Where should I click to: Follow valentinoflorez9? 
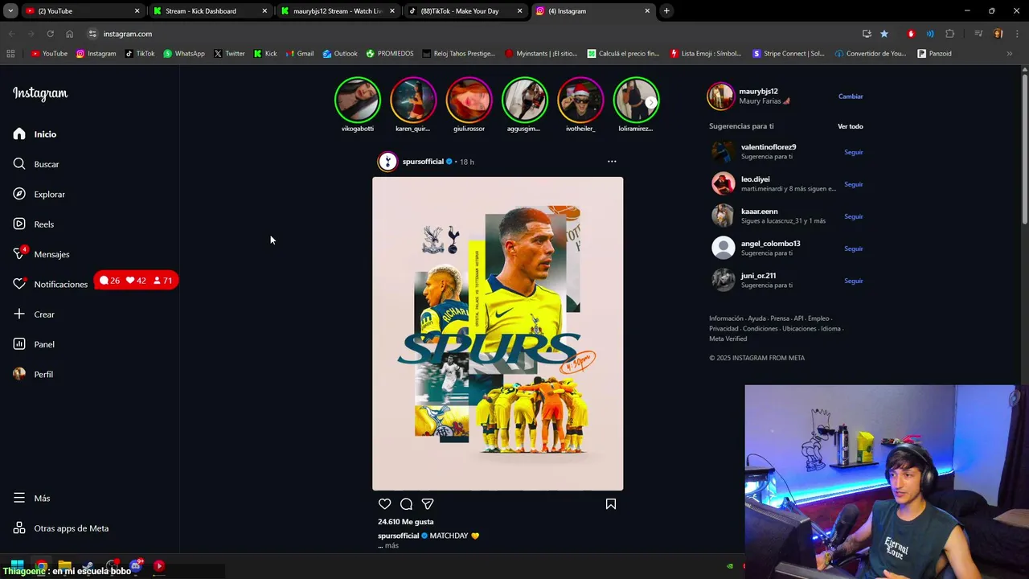tap(854, 152)
